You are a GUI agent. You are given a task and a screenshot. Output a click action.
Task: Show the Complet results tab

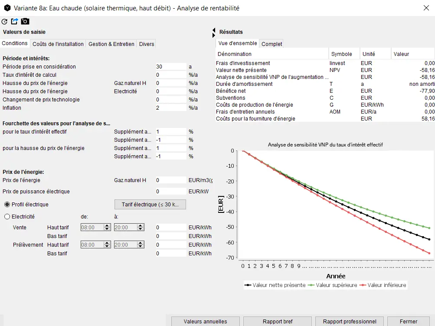click(272, 44)
